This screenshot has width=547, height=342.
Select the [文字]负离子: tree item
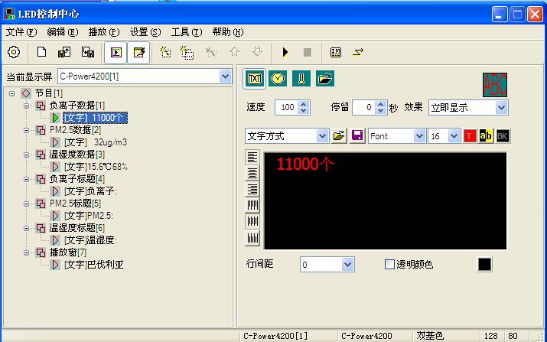[90, 191]
